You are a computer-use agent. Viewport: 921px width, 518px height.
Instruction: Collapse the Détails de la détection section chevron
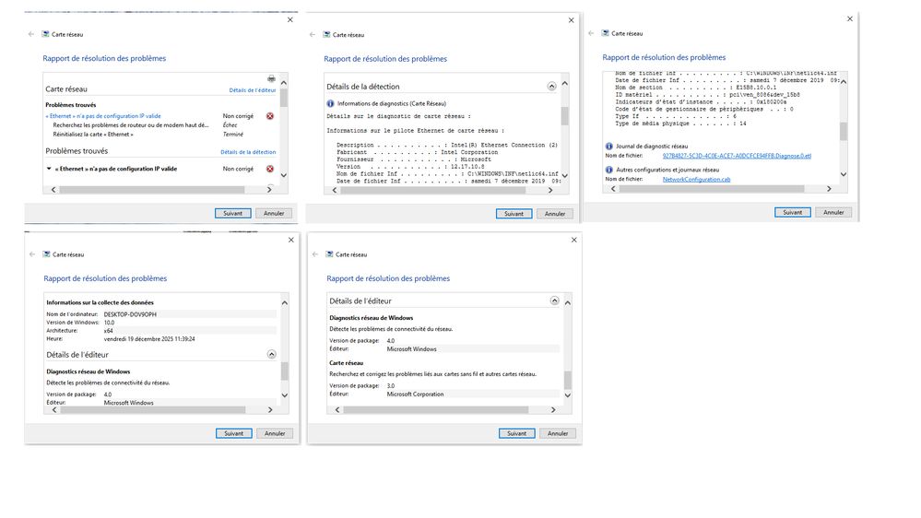tap(551, 87)
